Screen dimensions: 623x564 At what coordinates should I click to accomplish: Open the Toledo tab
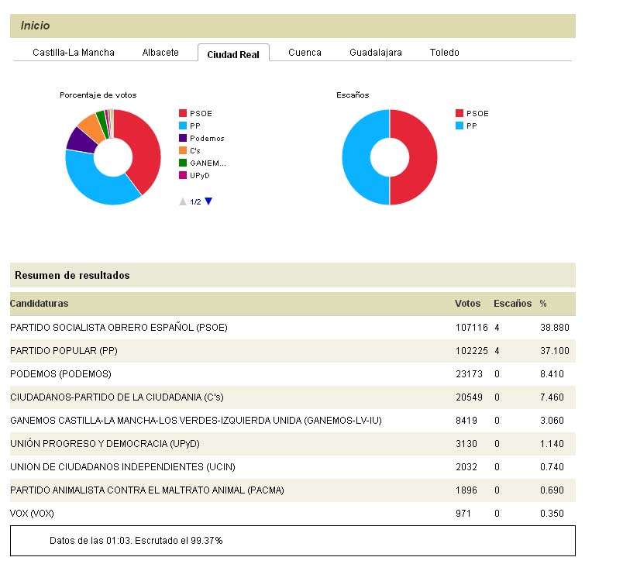445,53
